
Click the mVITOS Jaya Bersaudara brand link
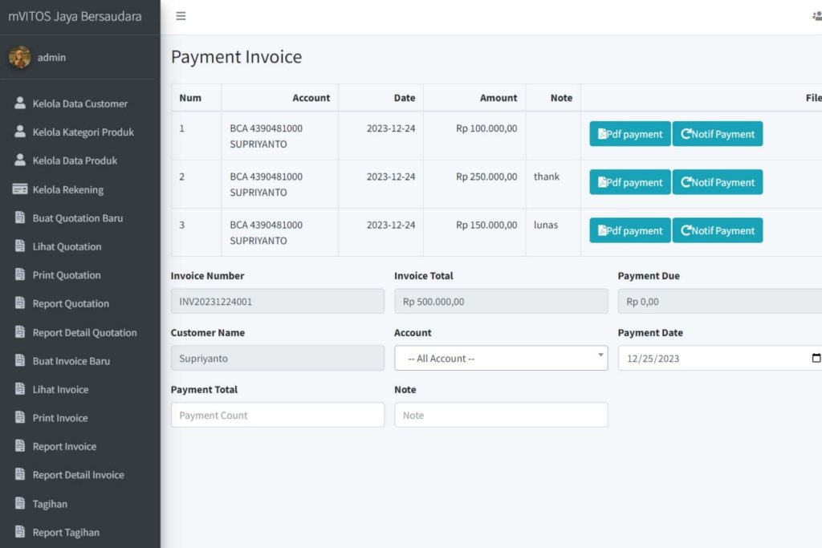pos(75,15)
